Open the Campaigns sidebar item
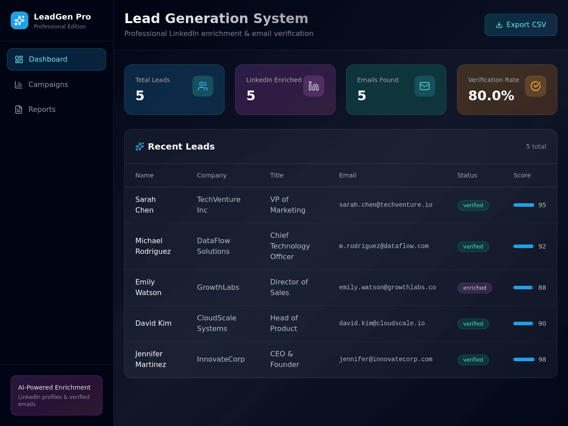This screenshot has height=426, width=568. coord(56,85)
